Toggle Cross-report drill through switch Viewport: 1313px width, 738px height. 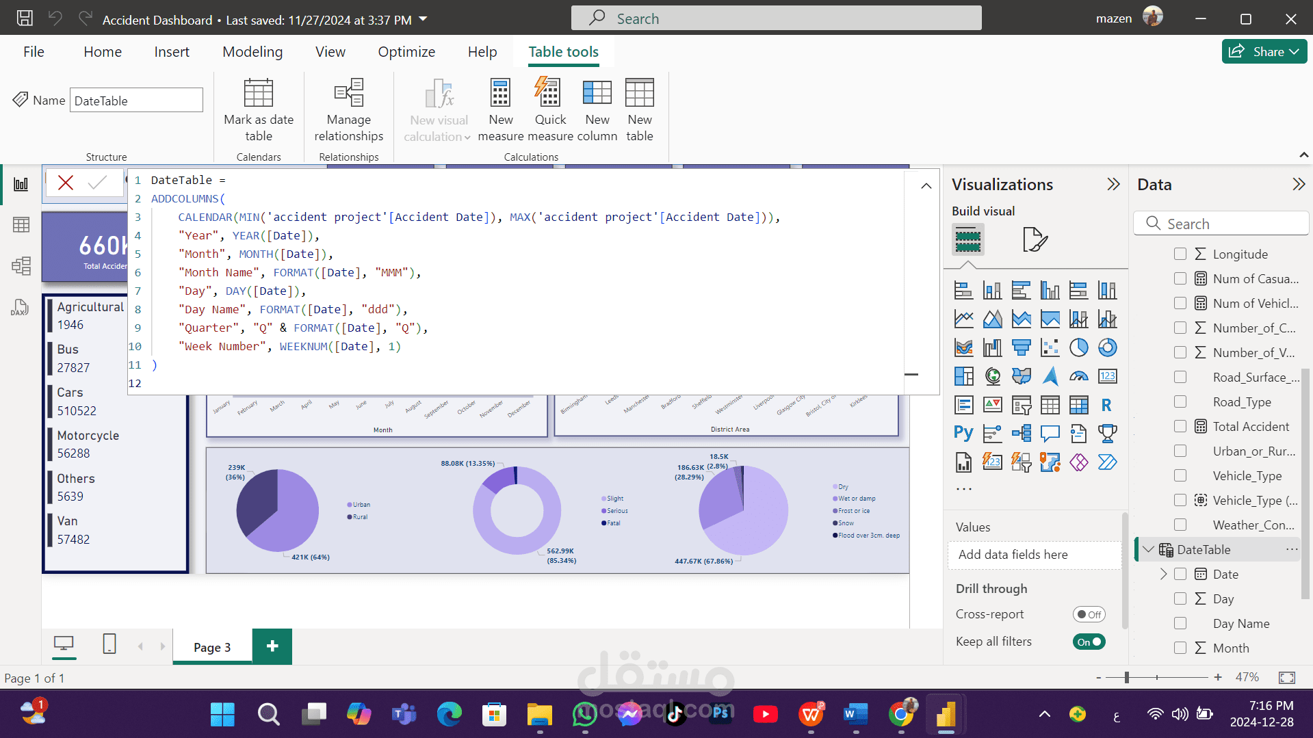(x=1089, y=614)
